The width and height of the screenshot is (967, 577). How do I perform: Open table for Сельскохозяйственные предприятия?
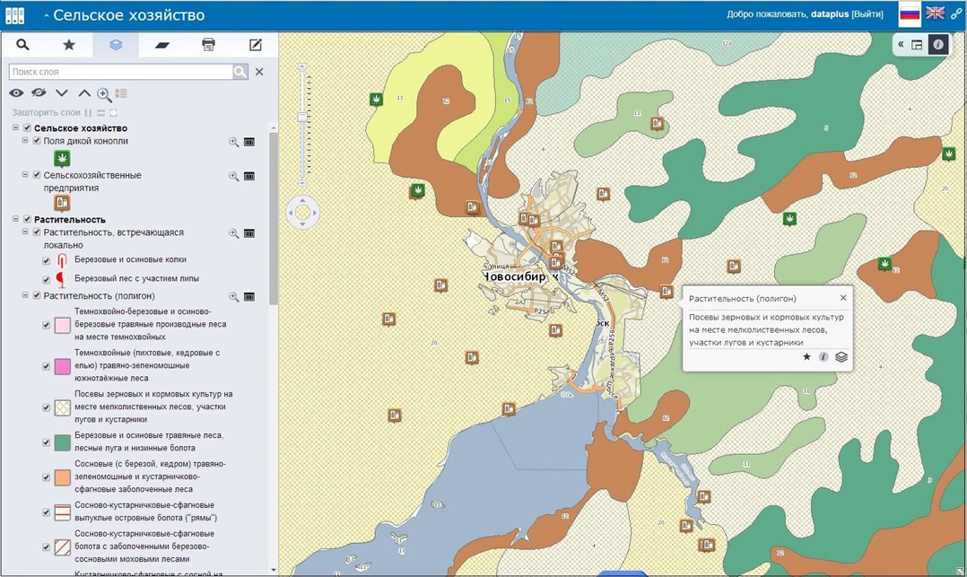(249, 177)
